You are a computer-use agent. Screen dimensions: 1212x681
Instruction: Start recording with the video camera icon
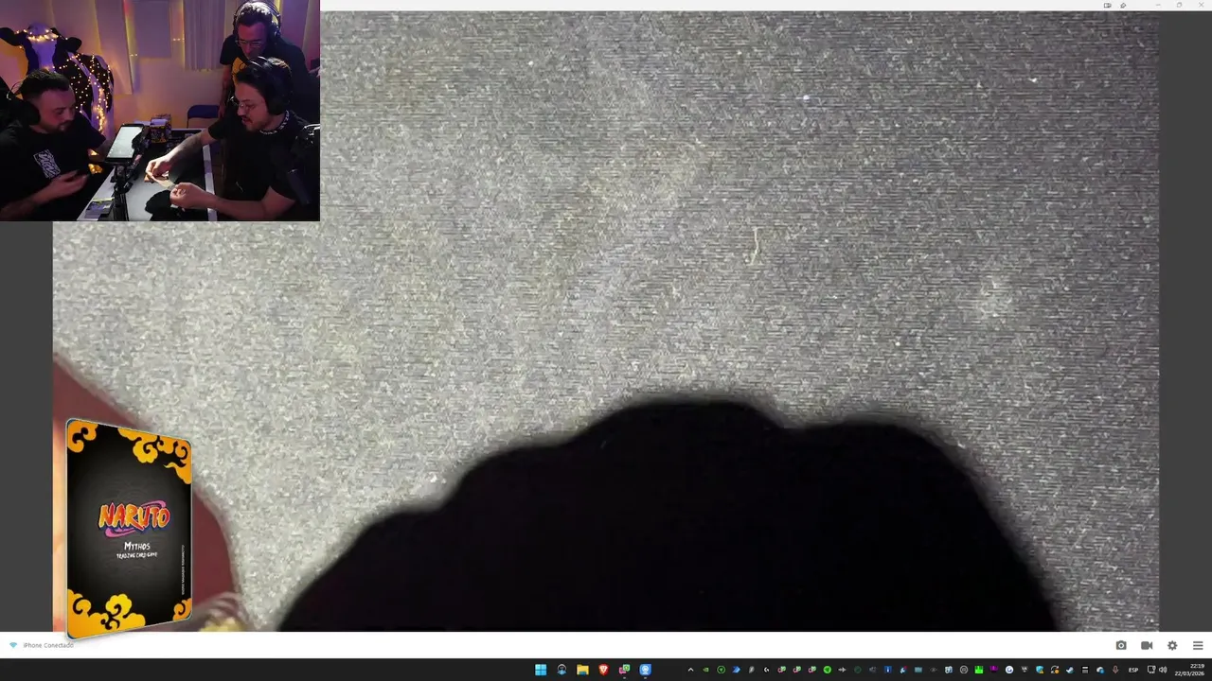(x=1147, y=645)
